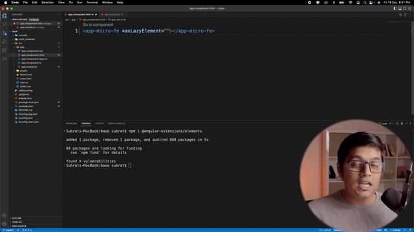Open app.component.ts in file tree

coord(31,63)
